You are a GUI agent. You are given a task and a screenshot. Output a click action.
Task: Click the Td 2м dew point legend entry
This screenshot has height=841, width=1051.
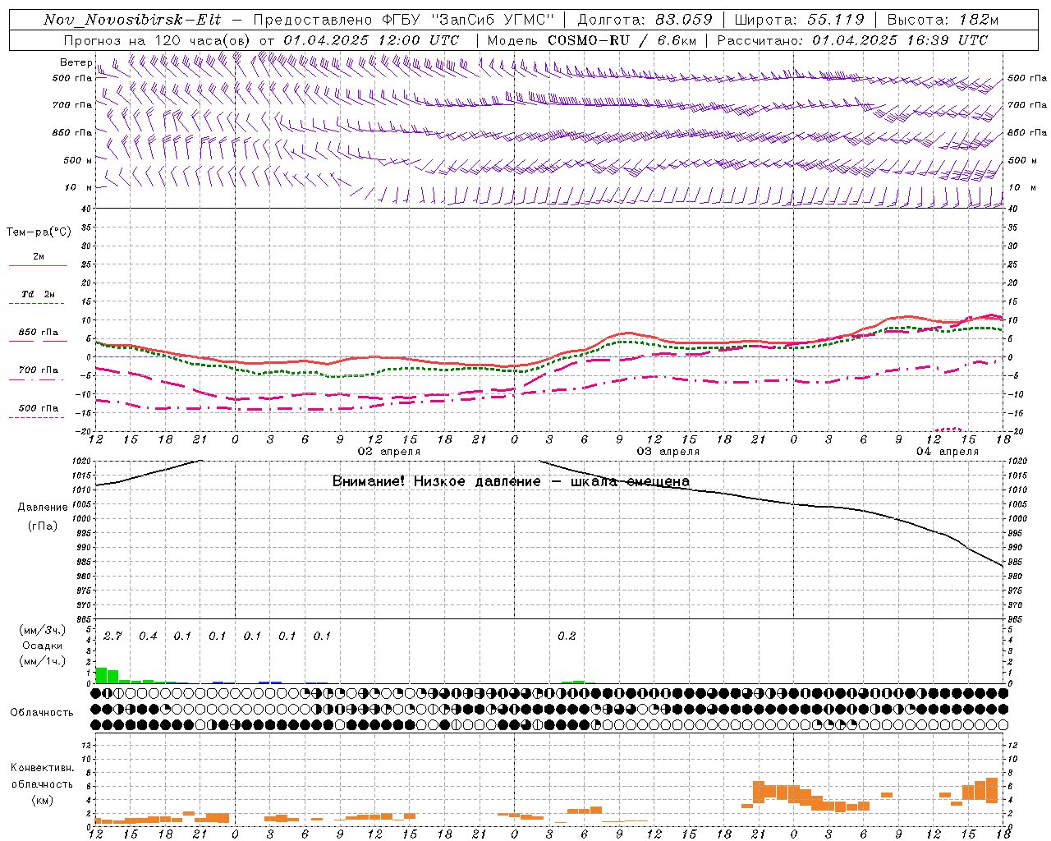tap(38, 298)
